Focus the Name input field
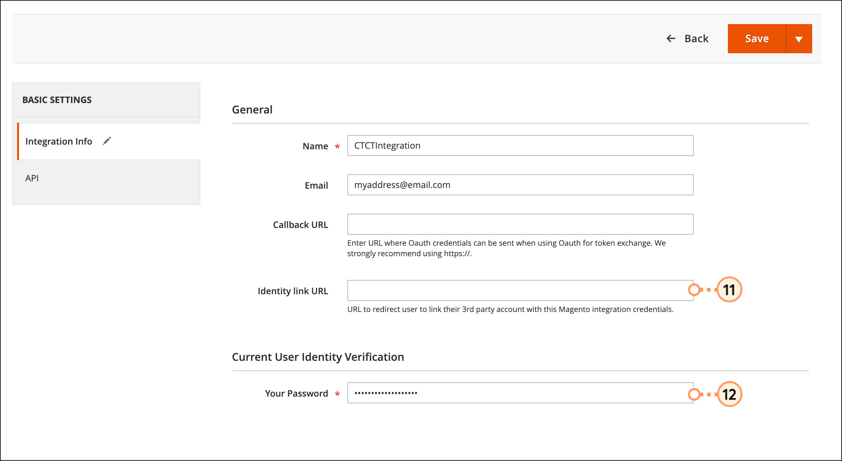 [520, 146]
